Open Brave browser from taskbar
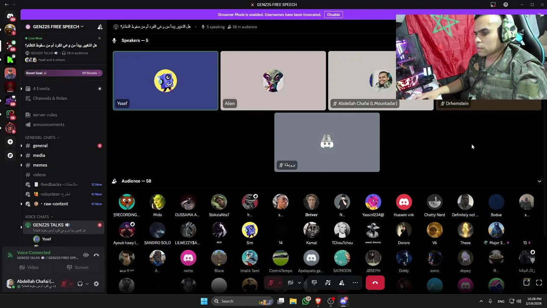The height and width of the screenshot is (308, 547). tap(318, 301)
